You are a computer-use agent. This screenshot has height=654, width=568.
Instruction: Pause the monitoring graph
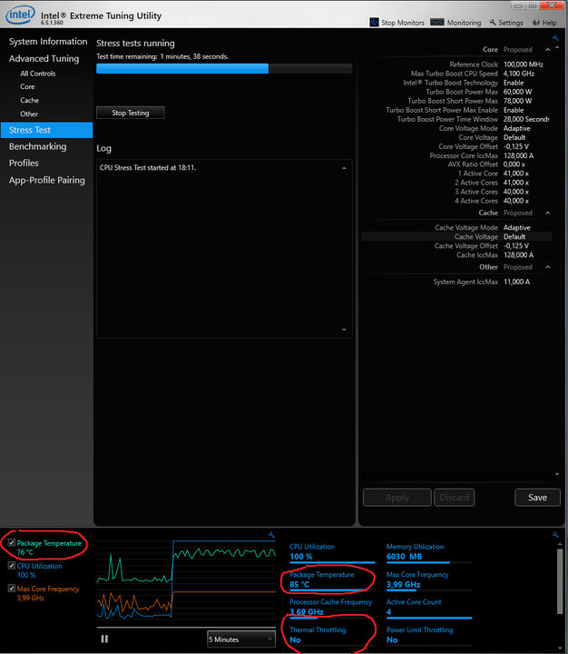(x=104, y=639)
